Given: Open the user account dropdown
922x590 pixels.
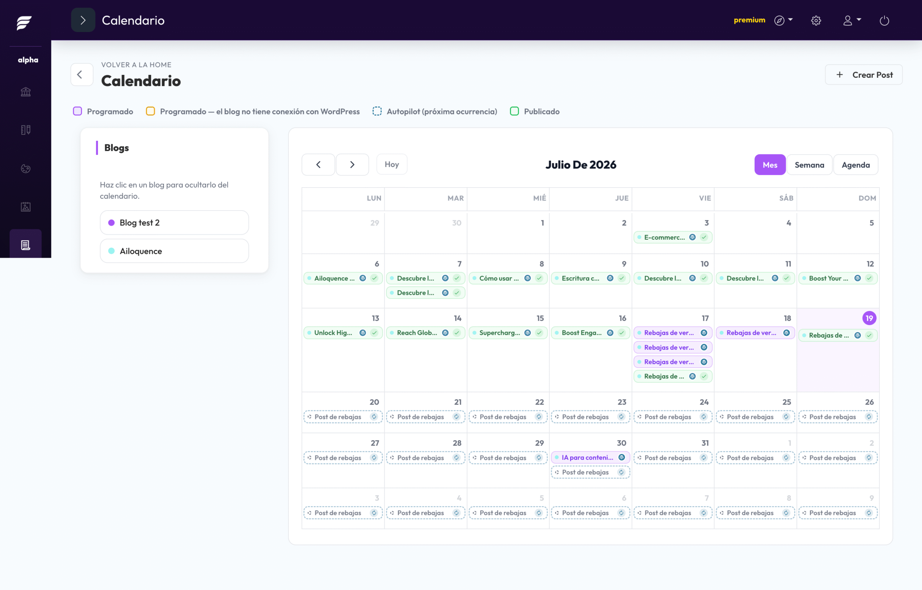Looking at the screenshot, I should tap(852, 20).
